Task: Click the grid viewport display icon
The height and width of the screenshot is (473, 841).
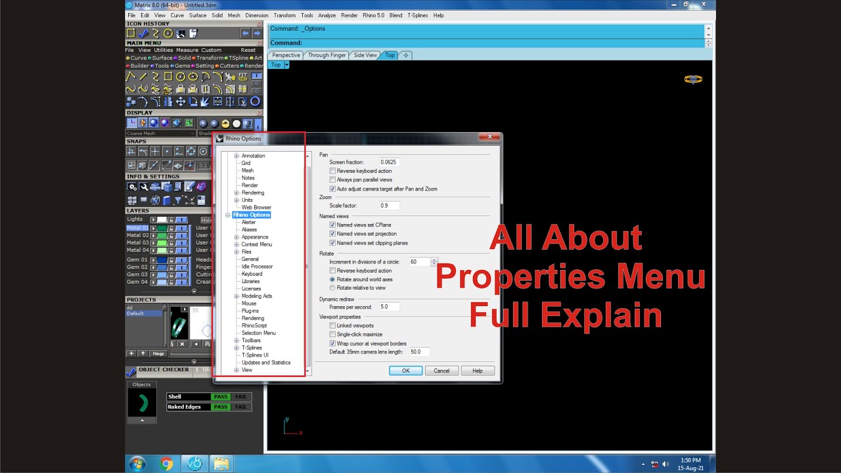Action: (131, 123)
